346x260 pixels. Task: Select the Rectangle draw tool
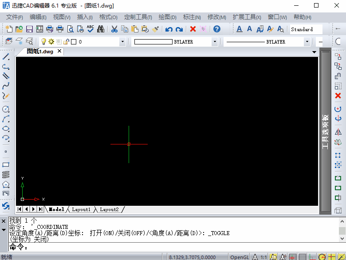click(x=6, y=165)
